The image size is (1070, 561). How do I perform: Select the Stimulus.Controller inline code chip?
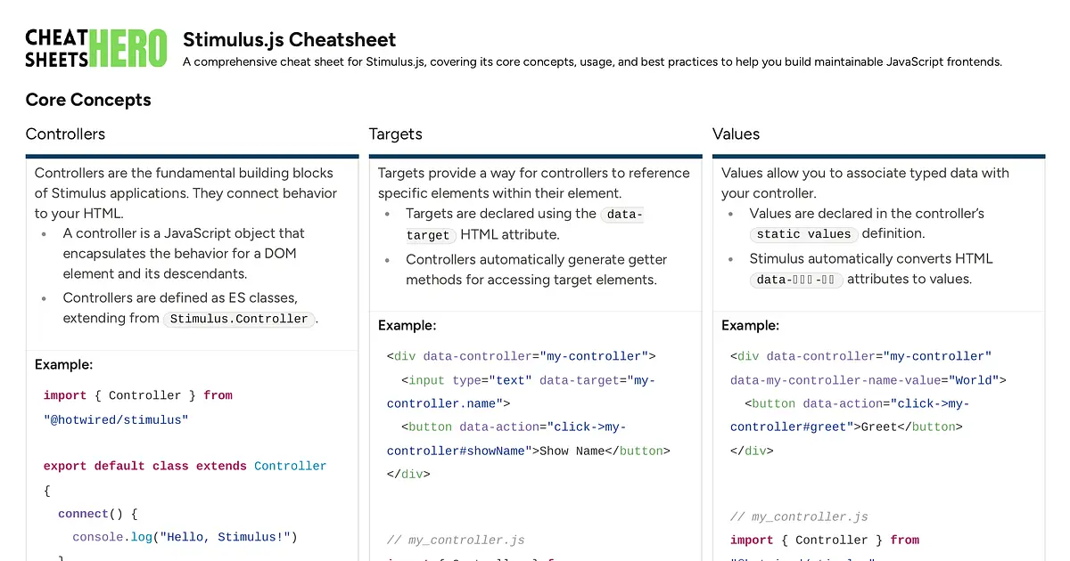click(238, 318)
